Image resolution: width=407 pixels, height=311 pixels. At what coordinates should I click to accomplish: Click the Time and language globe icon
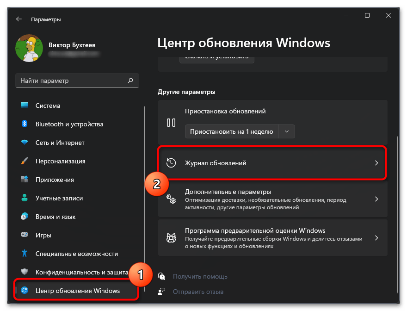click(25, 217)
